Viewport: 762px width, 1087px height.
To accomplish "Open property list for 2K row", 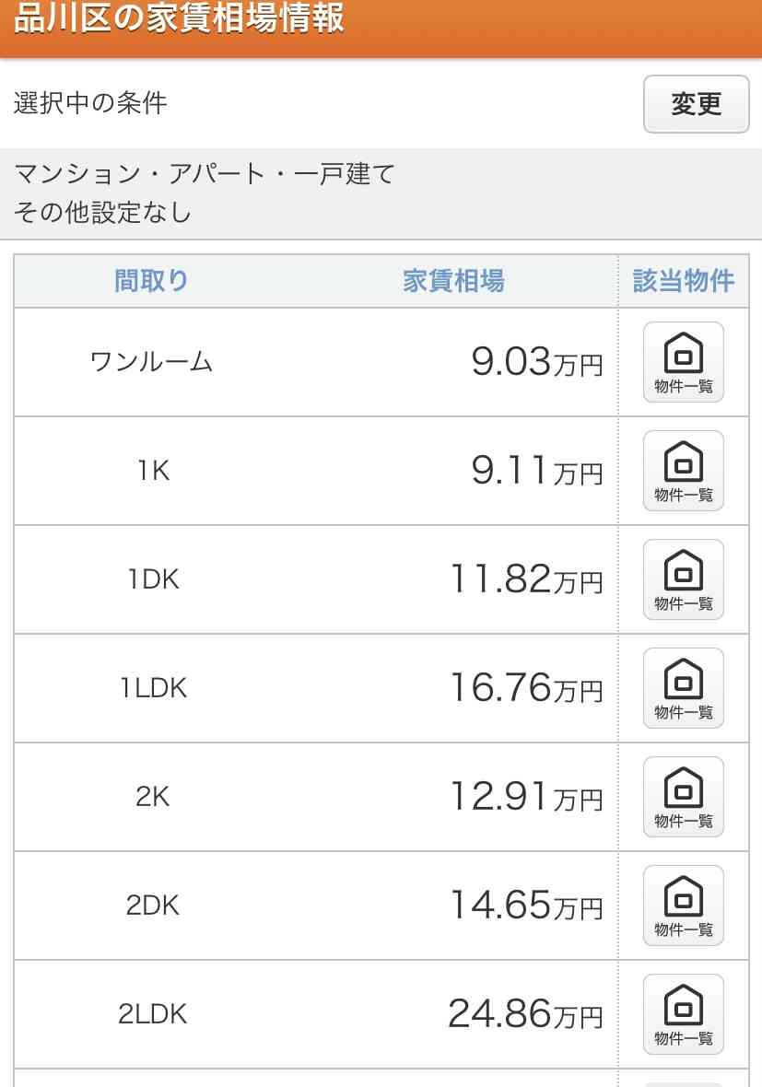I will coord(683,797).
